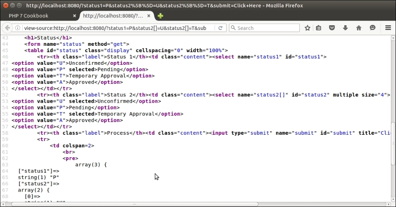
Task: Click 'array(2) {' on line 67
Action: coord(34,190)
